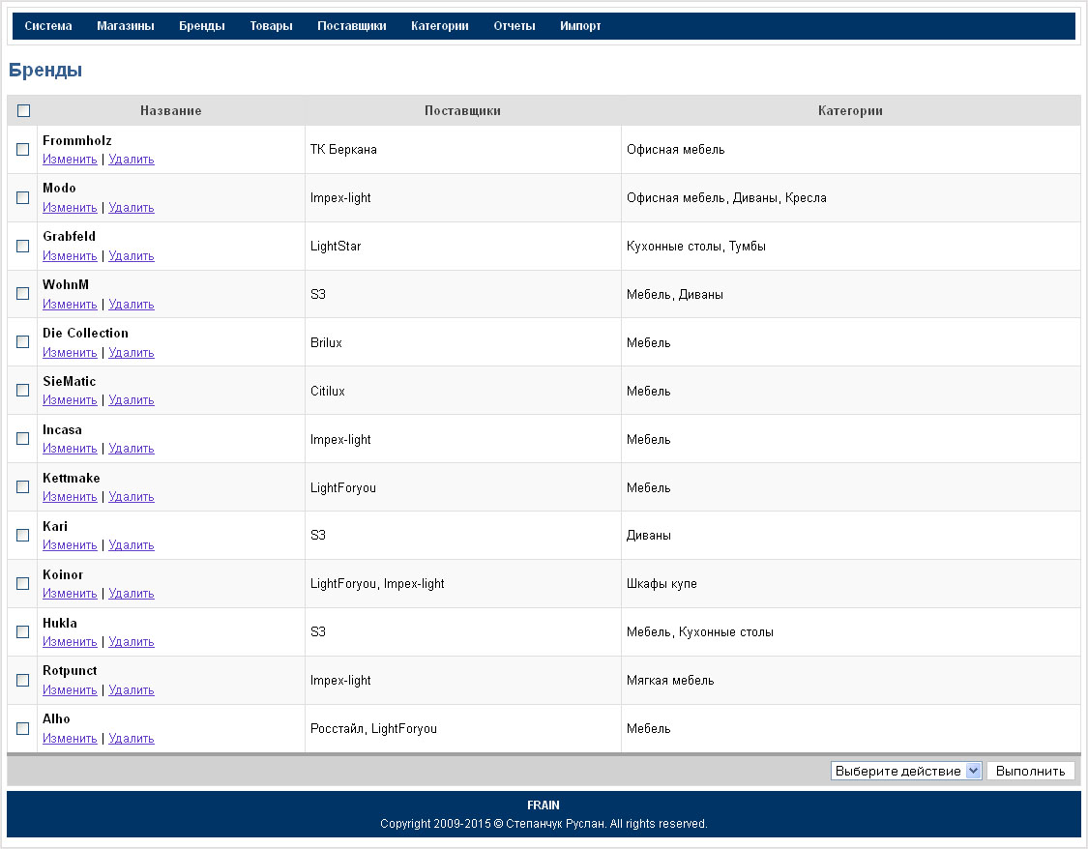The height and width of the screenshot is (849, 1088).
Task: Delete Kettmake via Удалить link
Action: click(x=132, y=497)
